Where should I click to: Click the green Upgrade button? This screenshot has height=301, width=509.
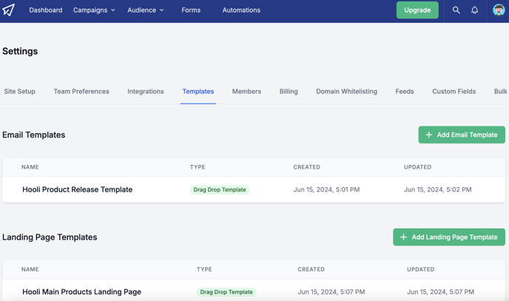[417, 10]
